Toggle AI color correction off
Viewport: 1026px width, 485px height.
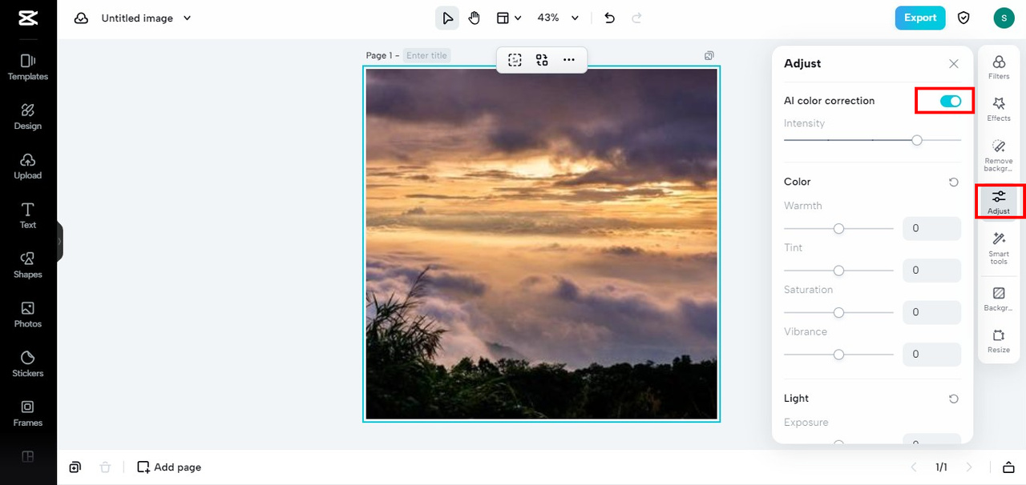coord(951,101)
